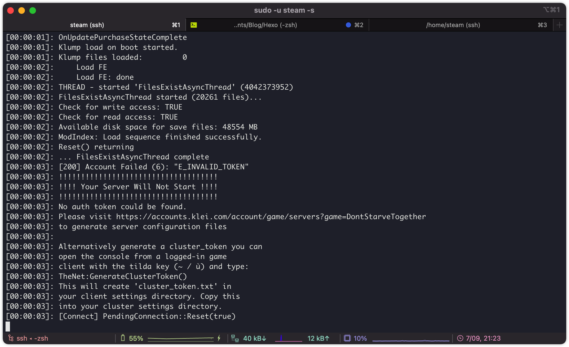Screen dimensions: 569x347
Task: Click the 'ssh ◂ -zsh' job label
Action: point(32,338)
